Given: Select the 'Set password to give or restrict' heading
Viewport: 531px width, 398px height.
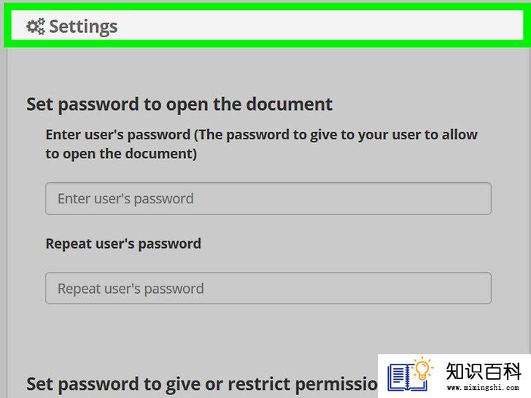Looking at the screenshot, I should (202, 384).
